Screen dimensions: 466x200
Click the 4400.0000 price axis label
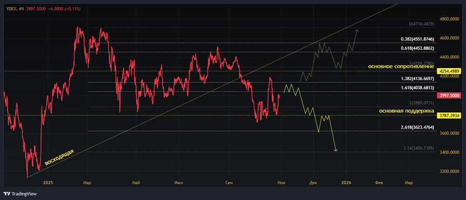point(449,57)
